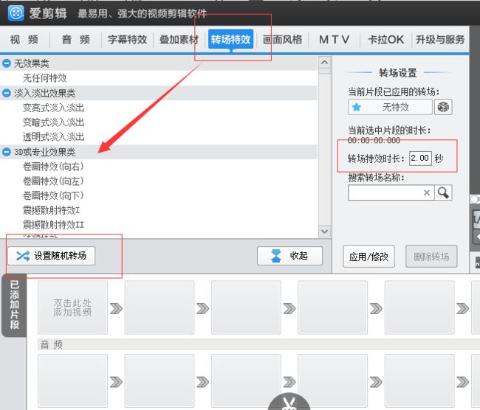Select the 转场特效 tab
Viewport: 480px width, 410px height.
[x=231, y=39]
